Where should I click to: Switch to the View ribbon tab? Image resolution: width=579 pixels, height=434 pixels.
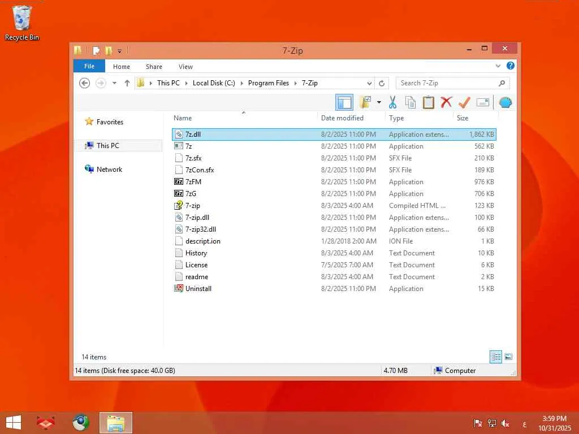point(185,67)
